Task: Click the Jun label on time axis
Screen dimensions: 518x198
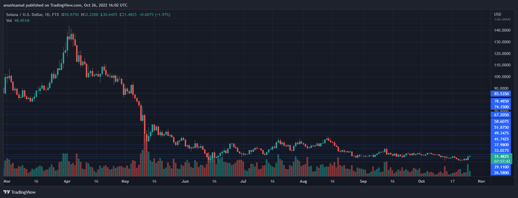Action: tap(185, 181)
